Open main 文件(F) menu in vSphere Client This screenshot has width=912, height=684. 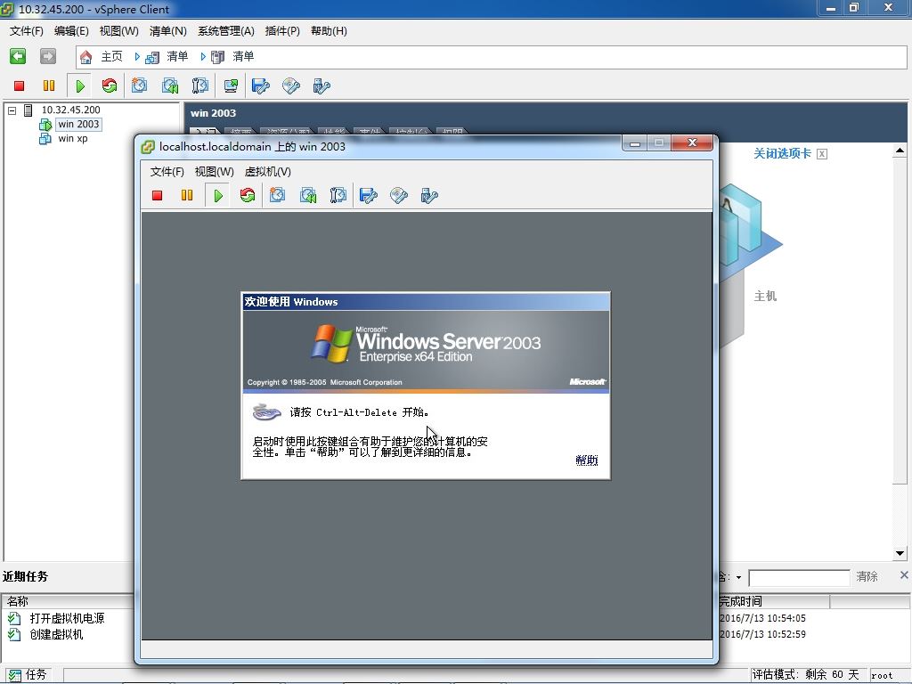click(x=26, y=31)
